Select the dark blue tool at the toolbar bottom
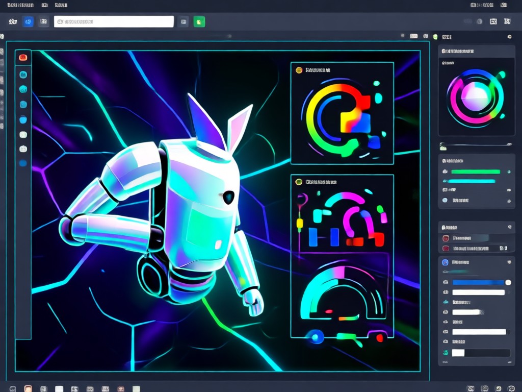This screenshot has width=522, height=392. coord(23,163)
